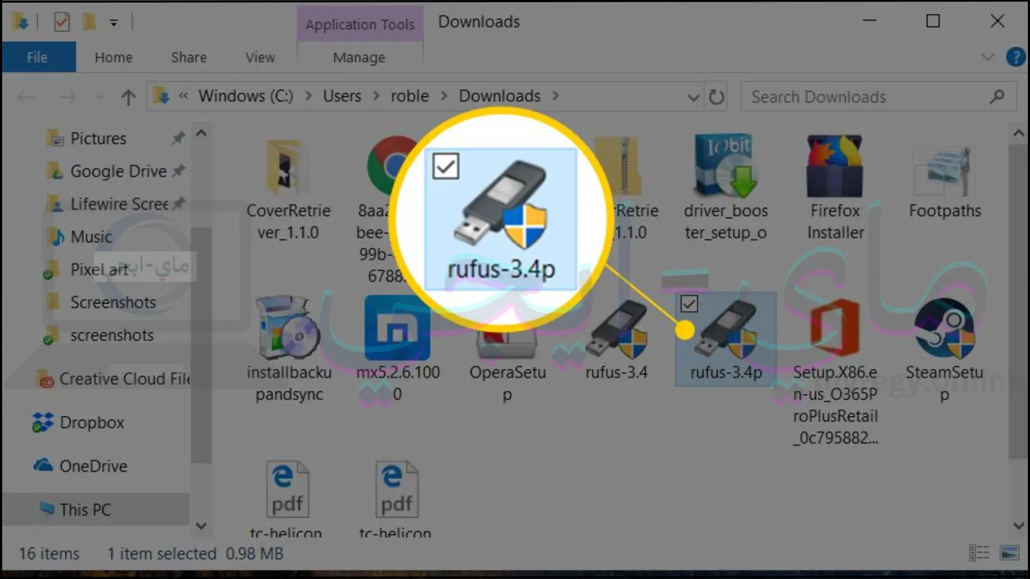Switch to Details view layout icon
1030x579 pixels.
pyautogui.click(x=979, y=553)
